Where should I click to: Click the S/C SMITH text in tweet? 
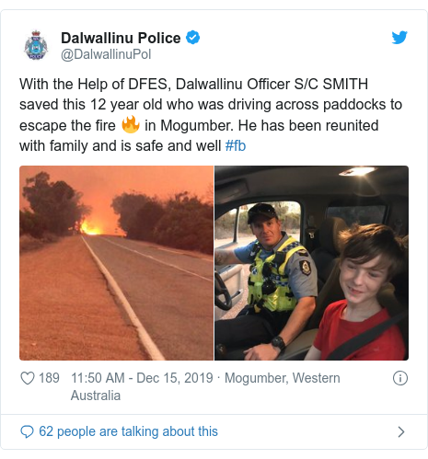(x=331, y=84)
